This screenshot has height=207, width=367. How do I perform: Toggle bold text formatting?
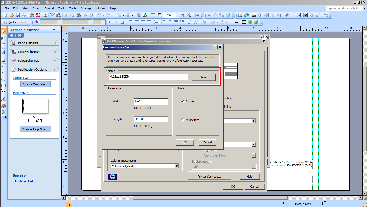pyautogui.click(x=110, y=22)
